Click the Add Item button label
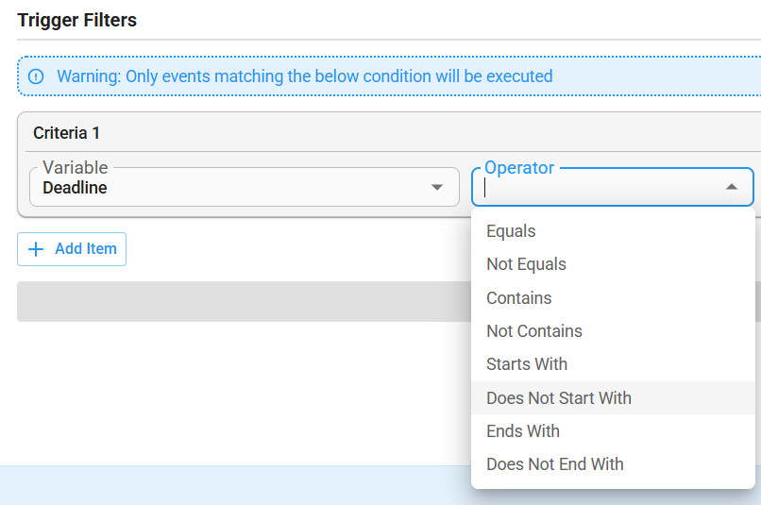 tap(86, 249)
